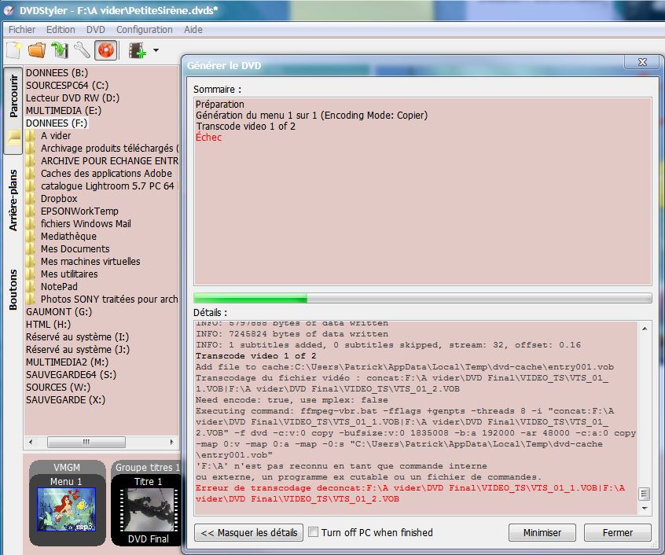Open ARCHIVE POUR ECHANGE folder
The width and height of the screenshot is (665, 555).
point(109,161)
